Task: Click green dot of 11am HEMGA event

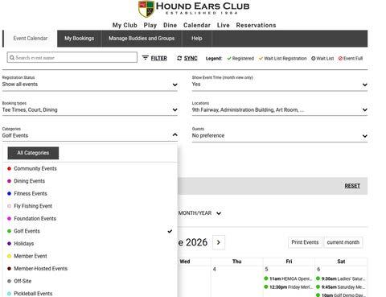Action: 266,278
